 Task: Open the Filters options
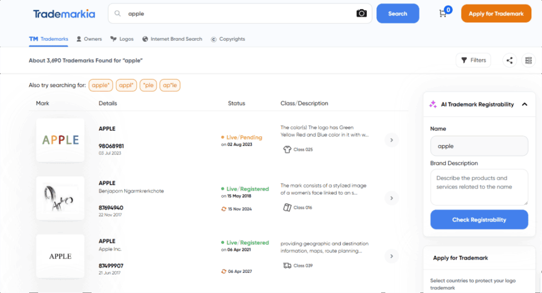[473, 60]
